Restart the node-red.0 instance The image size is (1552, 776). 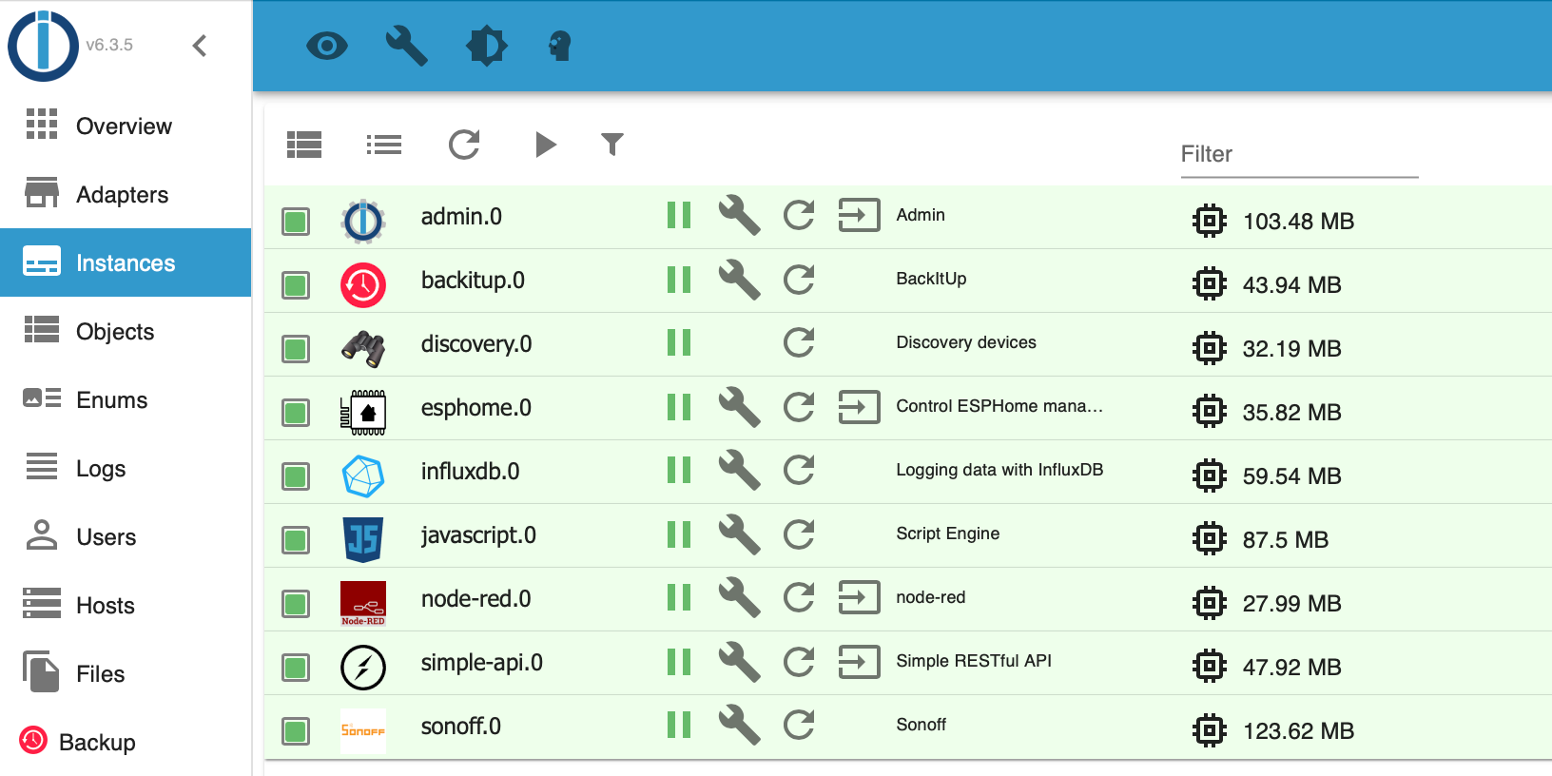799,597
